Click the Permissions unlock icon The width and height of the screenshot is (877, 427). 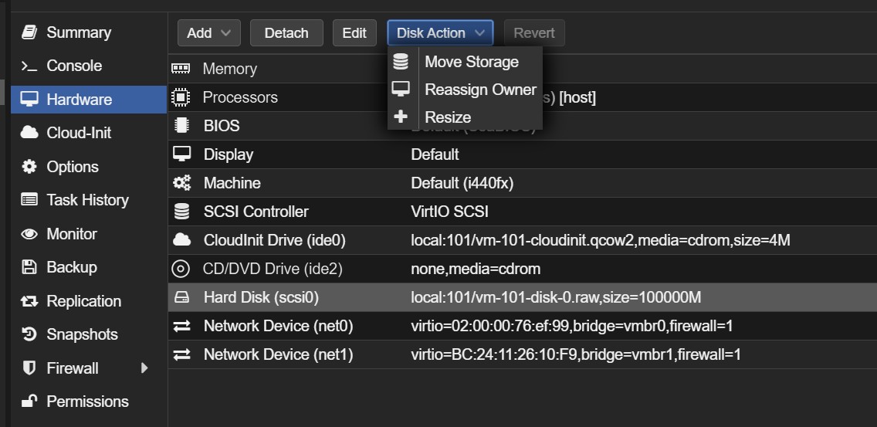click(x=29, y=402)
